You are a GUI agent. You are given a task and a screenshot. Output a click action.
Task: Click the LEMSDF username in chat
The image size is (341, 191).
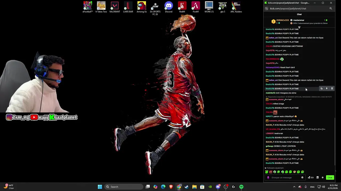point(270,133)
